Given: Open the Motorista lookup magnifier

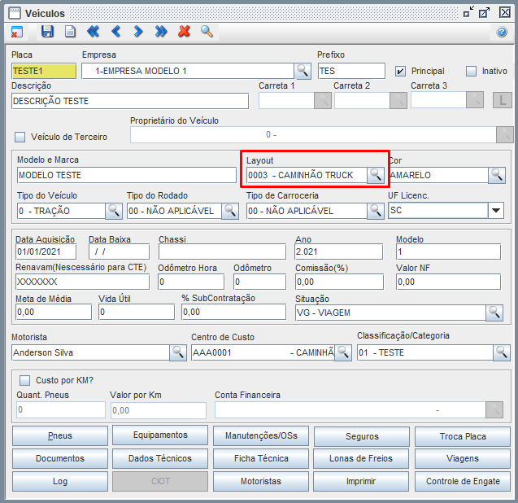Looking at the screenshot, I should click(177, 352).
